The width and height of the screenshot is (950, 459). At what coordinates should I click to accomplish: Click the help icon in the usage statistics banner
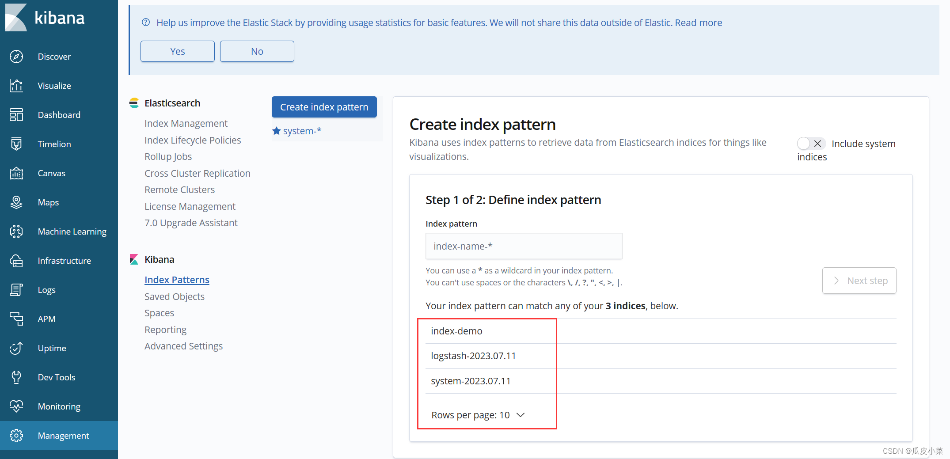[146, 23]
